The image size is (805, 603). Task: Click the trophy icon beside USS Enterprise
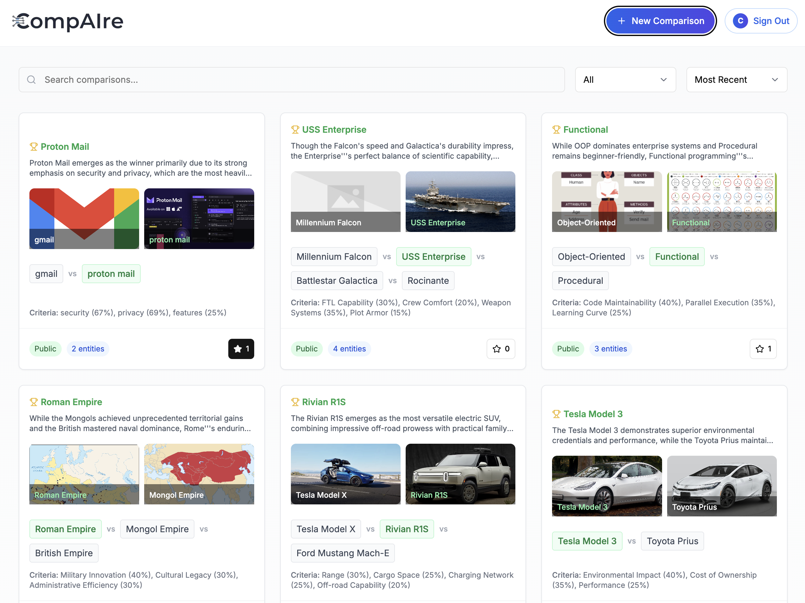(295, 130)
